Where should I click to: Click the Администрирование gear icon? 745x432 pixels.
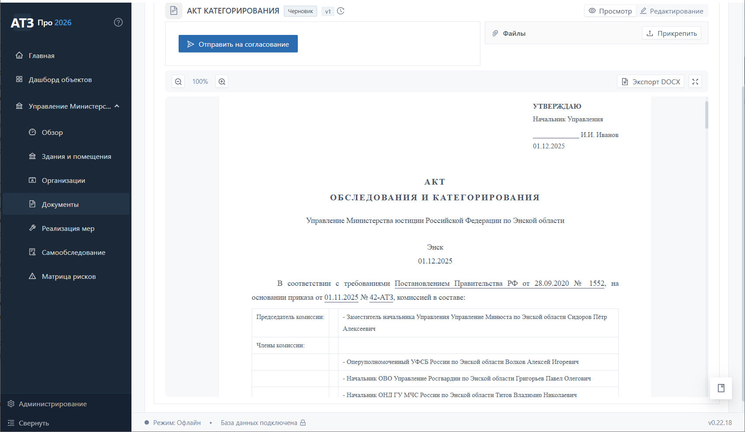pyautogui.click(x=11, y=404)
